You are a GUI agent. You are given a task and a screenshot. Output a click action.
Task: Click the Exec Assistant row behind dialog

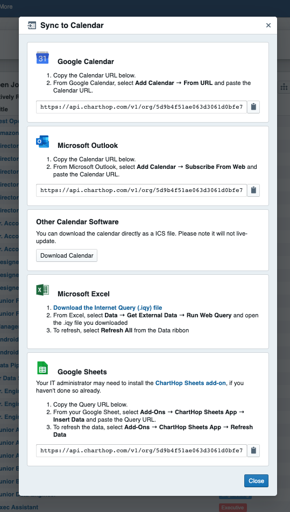19,508
